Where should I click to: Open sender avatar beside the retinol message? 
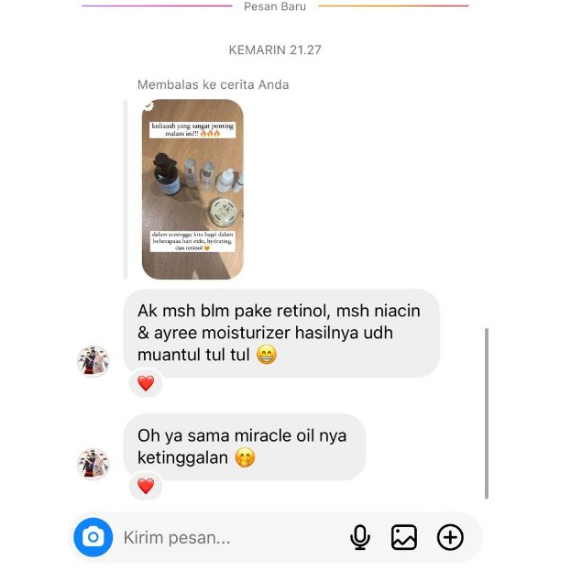click(x=93, y=361)
